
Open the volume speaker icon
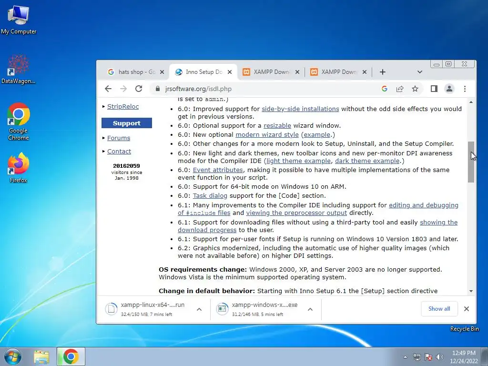click(x=439, y=357)
